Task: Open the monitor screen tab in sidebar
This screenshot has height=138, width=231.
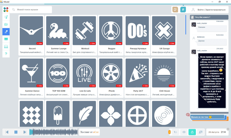Action: (x=6, y=39)
